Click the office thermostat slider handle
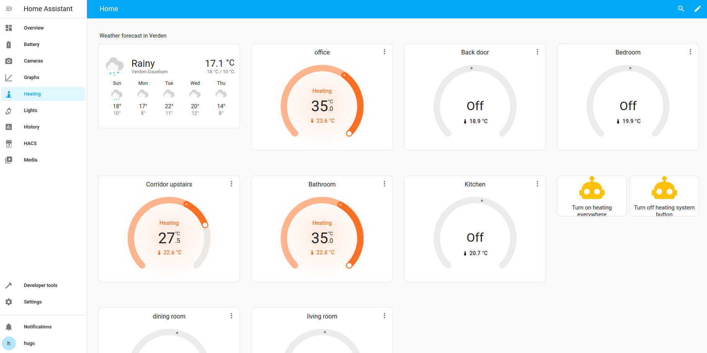 pyautogui.click(x=349, y=134)
